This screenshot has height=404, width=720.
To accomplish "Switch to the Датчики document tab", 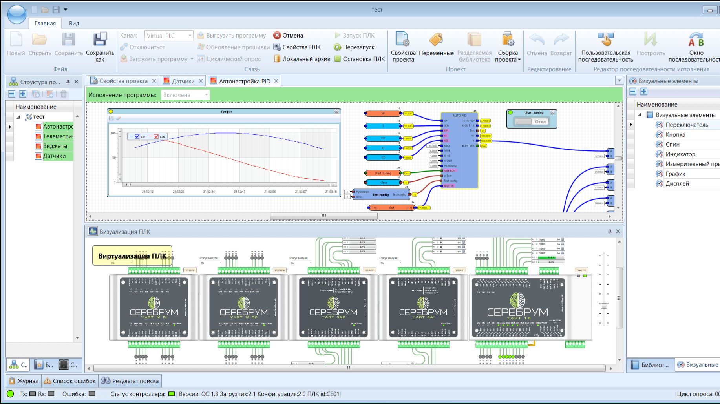I will point(183,81).
